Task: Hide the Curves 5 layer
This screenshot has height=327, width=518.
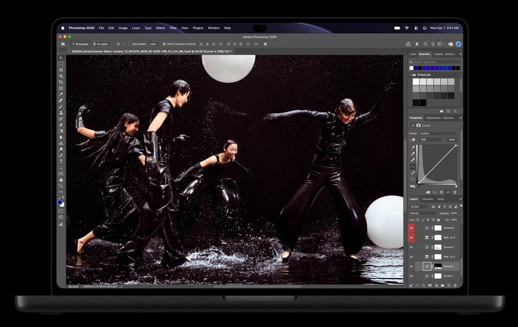Action: click(411, 247)
